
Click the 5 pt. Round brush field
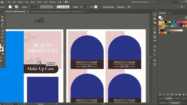pyautogui.click(x=63, y=7)
